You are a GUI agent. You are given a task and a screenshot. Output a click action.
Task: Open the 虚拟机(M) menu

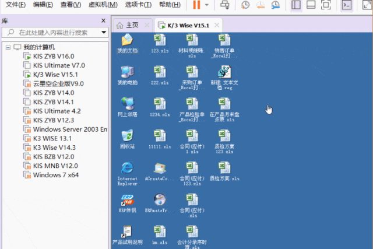(103, 5)
